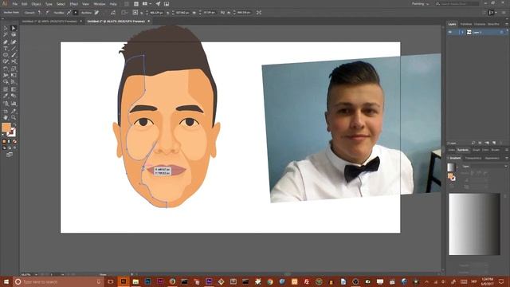Select the Type tool
The image size is (510, 287).
[6, 49]
